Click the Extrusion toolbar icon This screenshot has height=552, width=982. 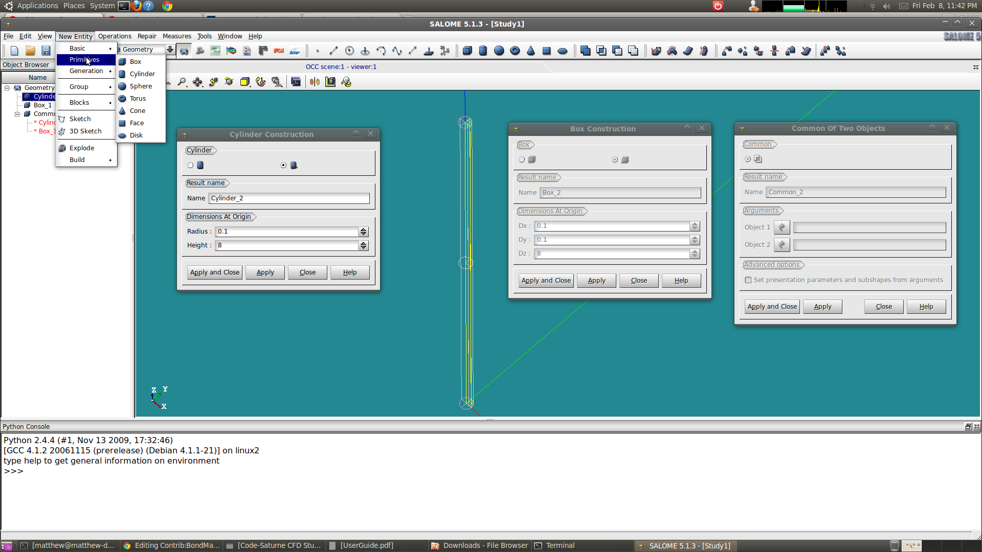click(x=656, y=51)
